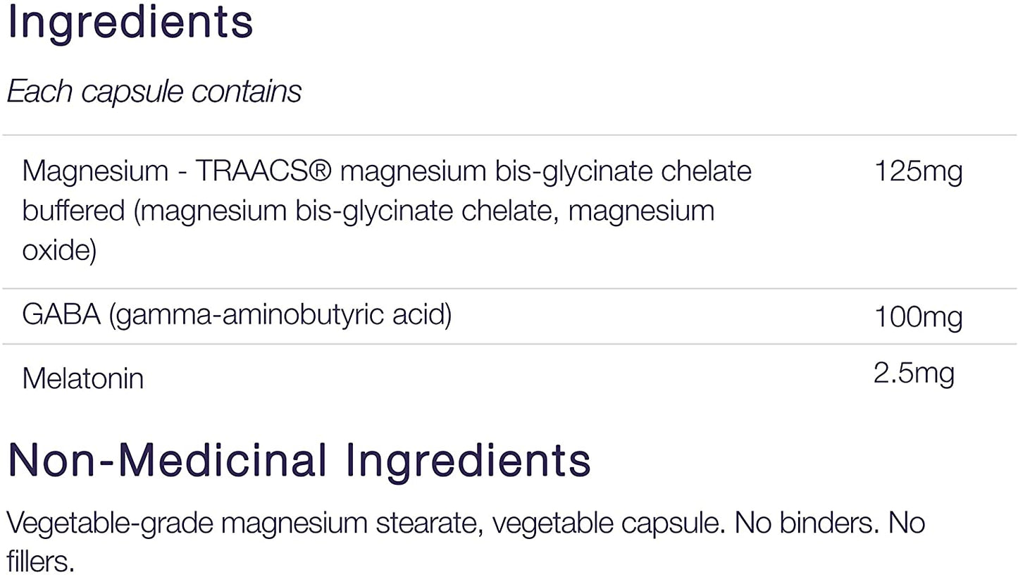This screenshot has width=1018, height=575.
Task: Click the 2.5mg melatonin dosage value
Action: pyautogui.click(x=914, y=373)
